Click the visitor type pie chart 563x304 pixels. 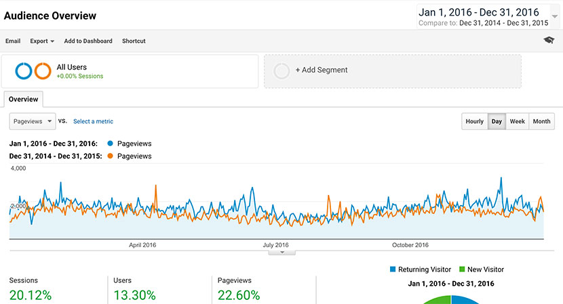click(451, 300)
